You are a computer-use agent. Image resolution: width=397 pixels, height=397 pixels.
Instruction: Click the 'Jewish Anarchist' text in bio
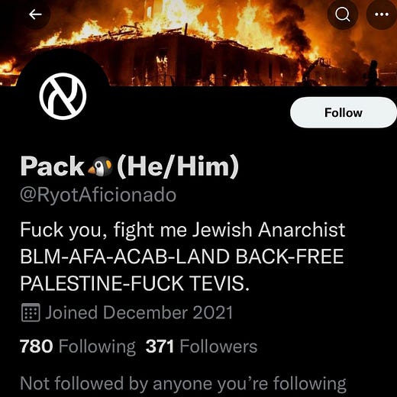tap(269, 230)
